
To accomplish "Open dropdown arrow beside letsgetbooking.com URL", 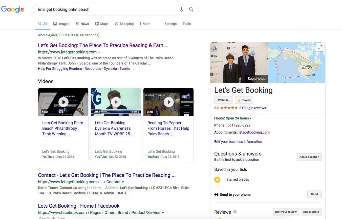I will 99,52.
